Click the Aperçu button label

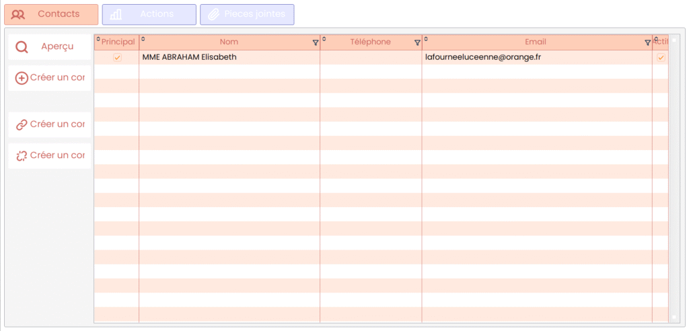57,47
